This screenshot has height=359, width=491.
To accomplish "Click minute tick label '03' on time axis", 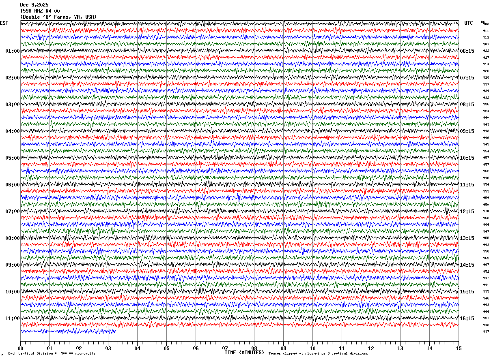I will (x=108, y=348).
